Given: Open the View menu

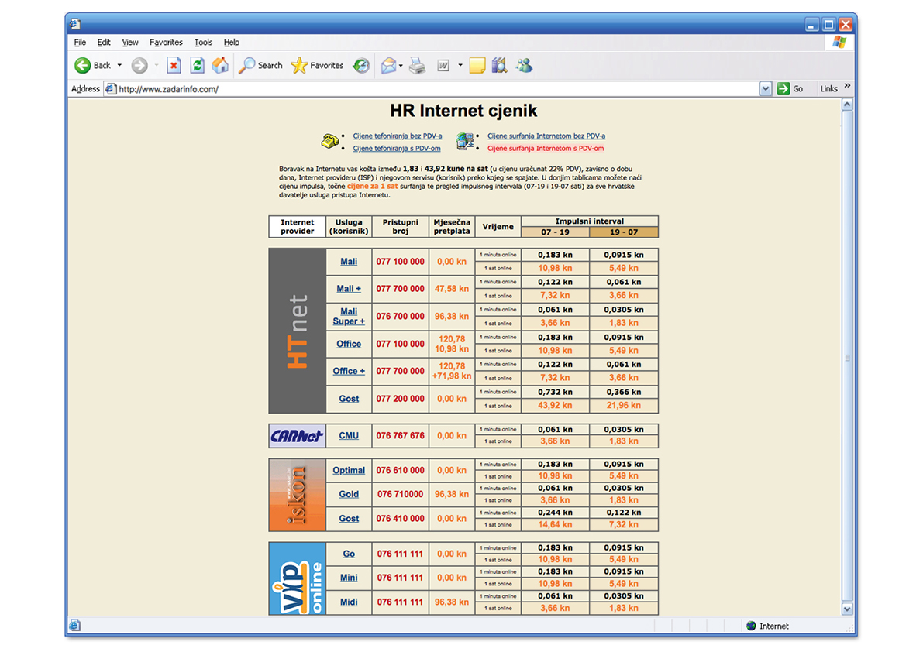Looking at the screenshot, I should pyautogui.click(x=130, y=43).
